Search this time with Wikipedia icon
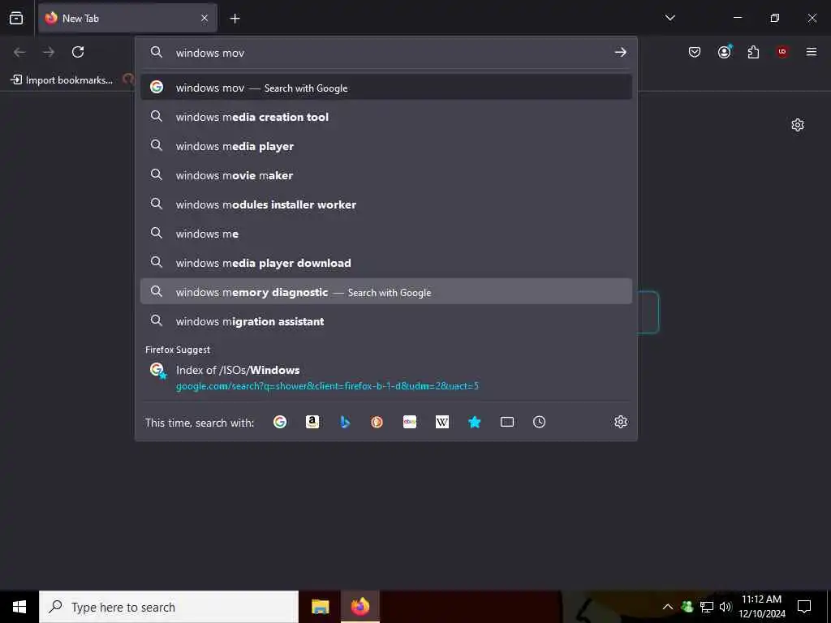831x623 pixels. coord(442,422)
